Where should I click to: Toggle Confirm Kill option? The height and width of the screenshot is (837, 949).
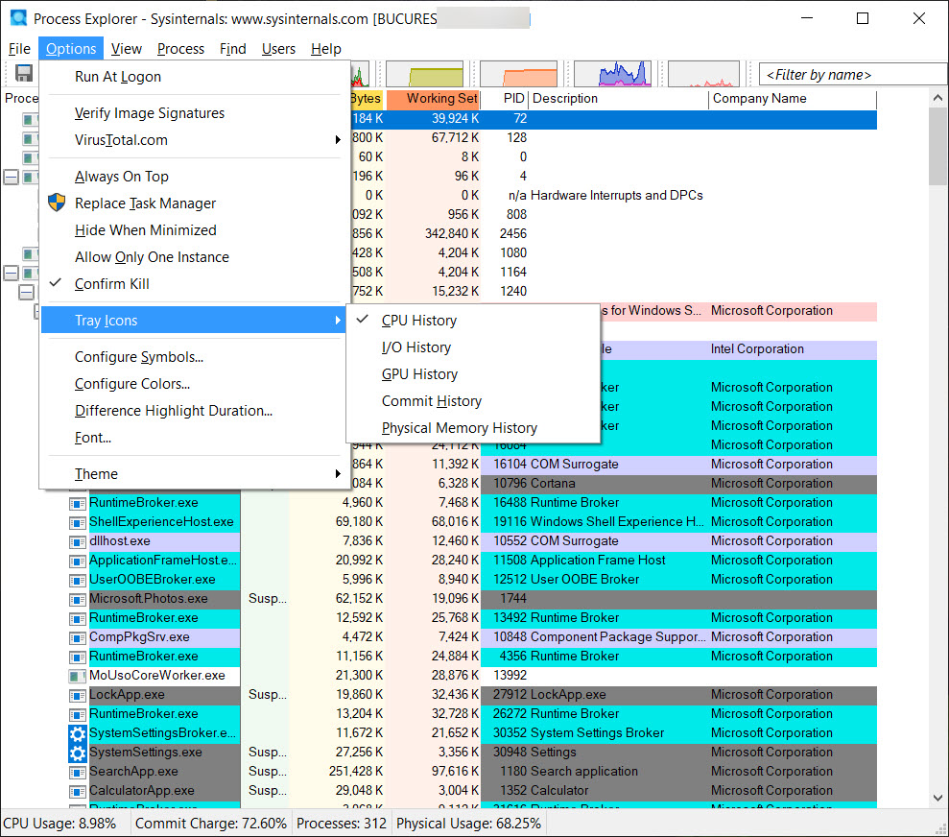pyautogui.click(x=194, y=284)
